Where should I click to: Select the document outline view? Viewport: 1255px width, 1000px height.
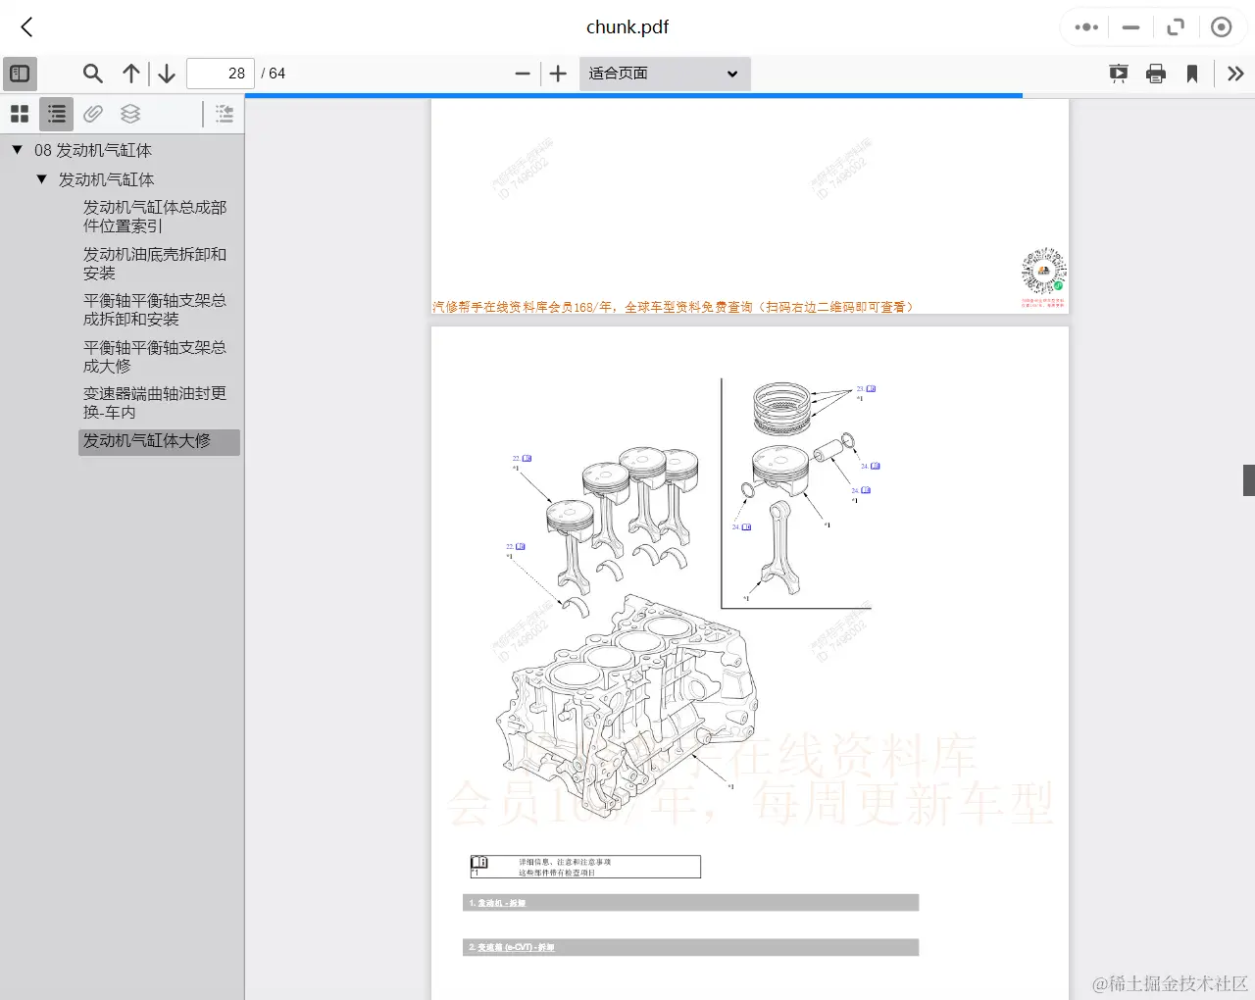tap(55, 114)
